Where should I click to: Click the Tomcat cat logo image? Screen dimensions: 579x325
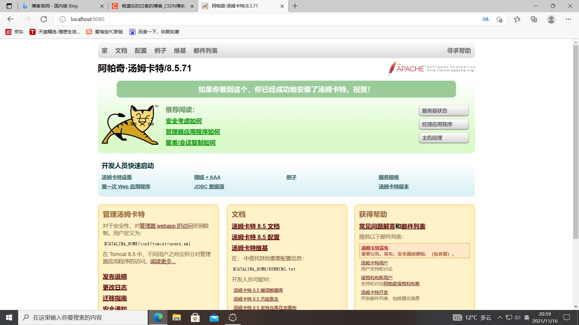[x=130, y=125]
